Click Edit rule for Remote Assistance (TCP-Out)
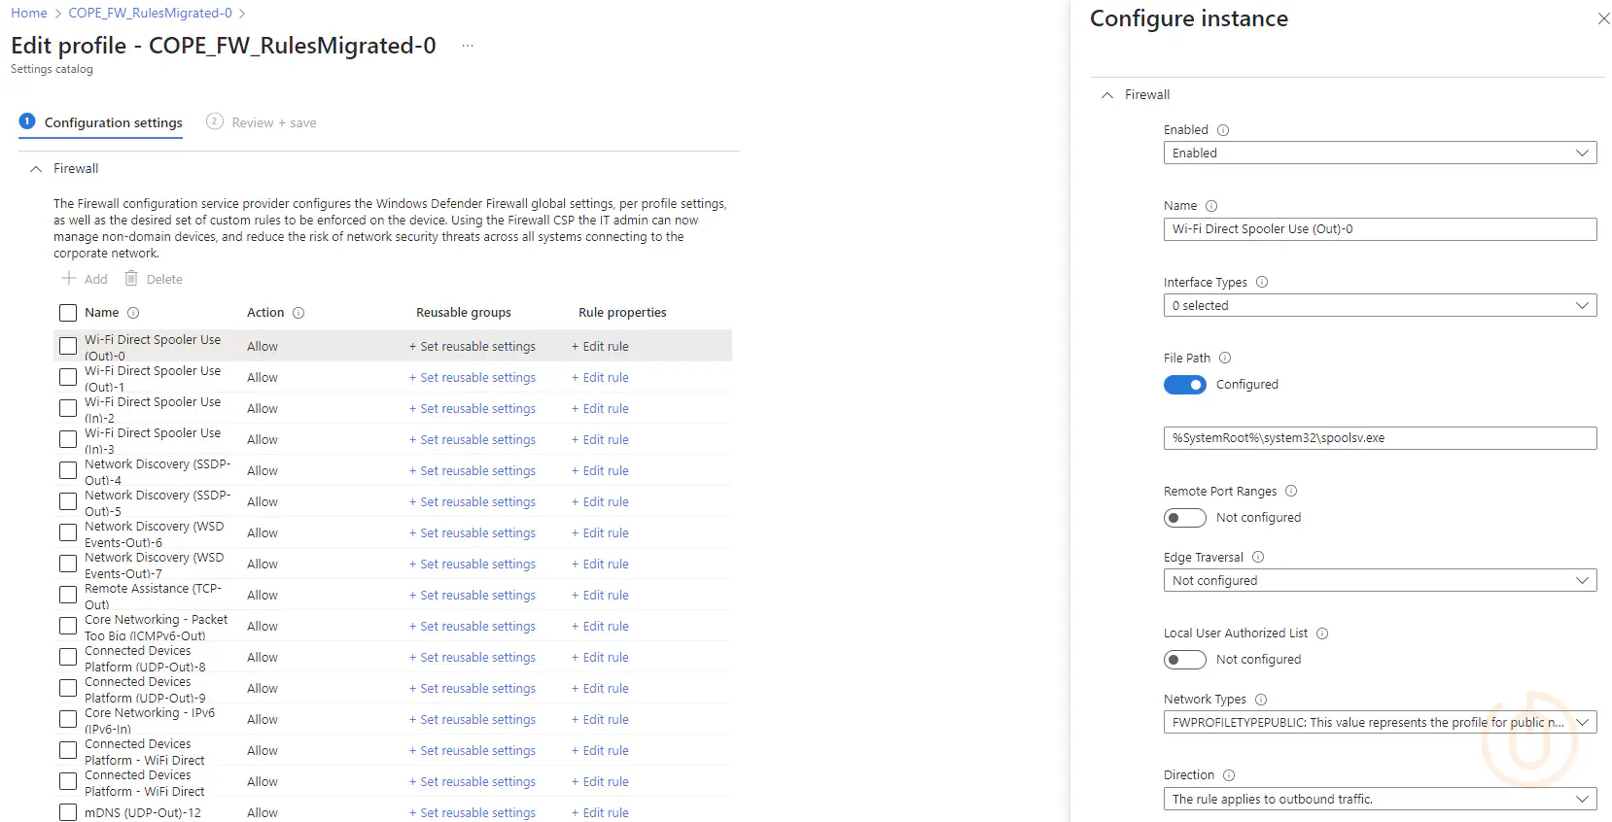Screen dimensions: 1612x822 tap(600, 596)
